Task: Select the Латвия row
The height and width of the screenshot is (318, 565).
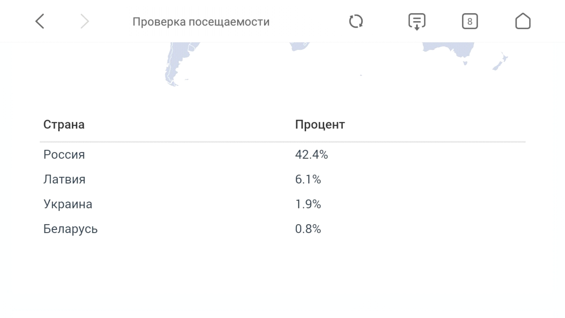Action: 64,179
